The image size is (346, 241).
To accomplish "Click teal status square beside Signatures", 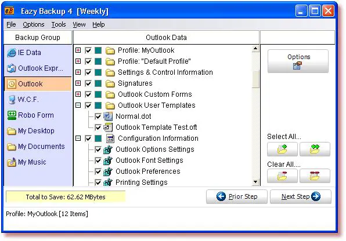I will point(98,83).
